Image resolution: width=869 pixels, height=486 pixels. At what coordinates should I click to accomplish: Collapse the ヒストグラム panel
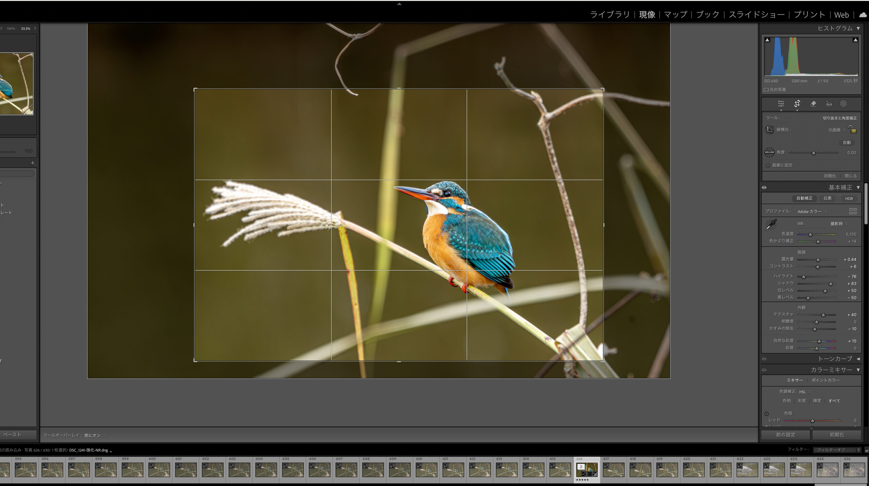click(858, 28)
